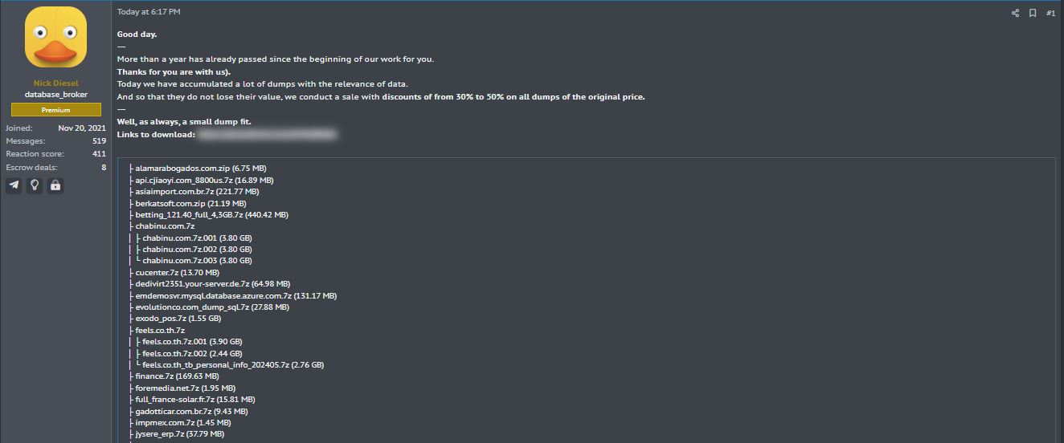Click the alamarabogados.com.zip list entry
The width and height of the screenshot is (1064, 443).
201,169
